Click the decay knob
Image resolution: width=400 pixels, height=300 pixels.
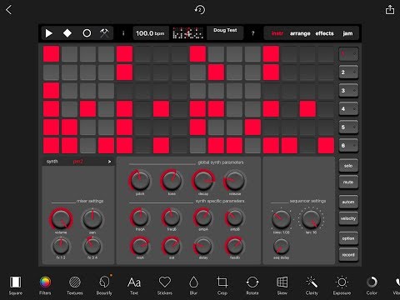click(x=203, y=181)
